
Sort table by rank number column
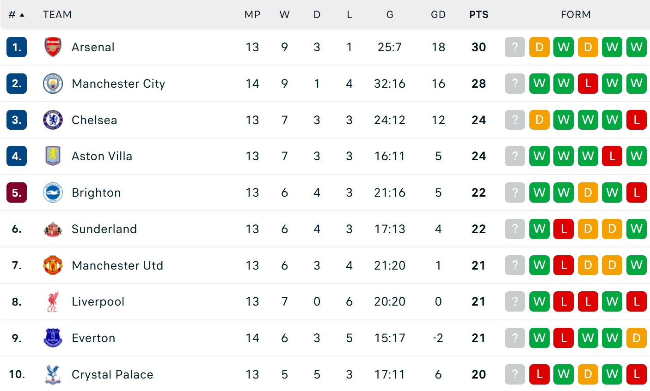tap(16, 15)
